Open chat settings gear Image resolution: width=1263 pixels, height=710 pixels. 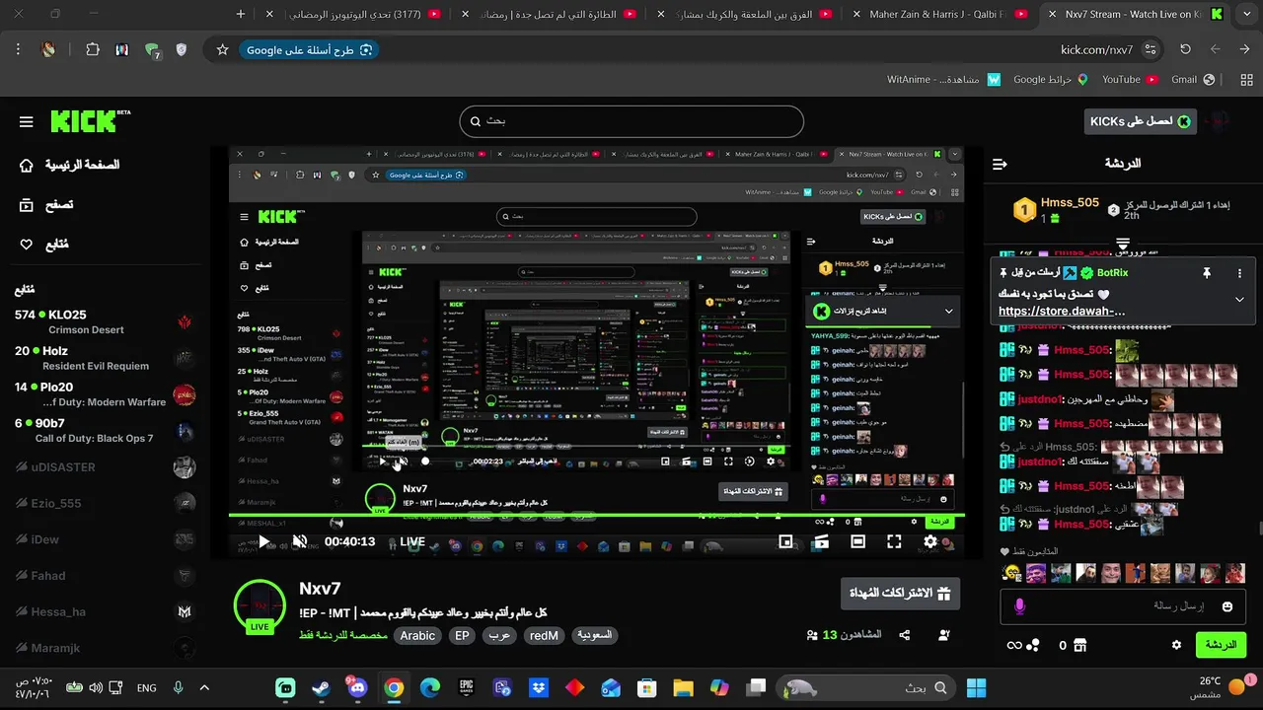1176,645
